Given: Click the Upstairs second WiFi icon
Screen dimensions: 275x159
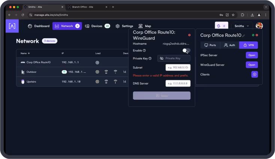Looking at the screenshot, I should coord(115,81).
